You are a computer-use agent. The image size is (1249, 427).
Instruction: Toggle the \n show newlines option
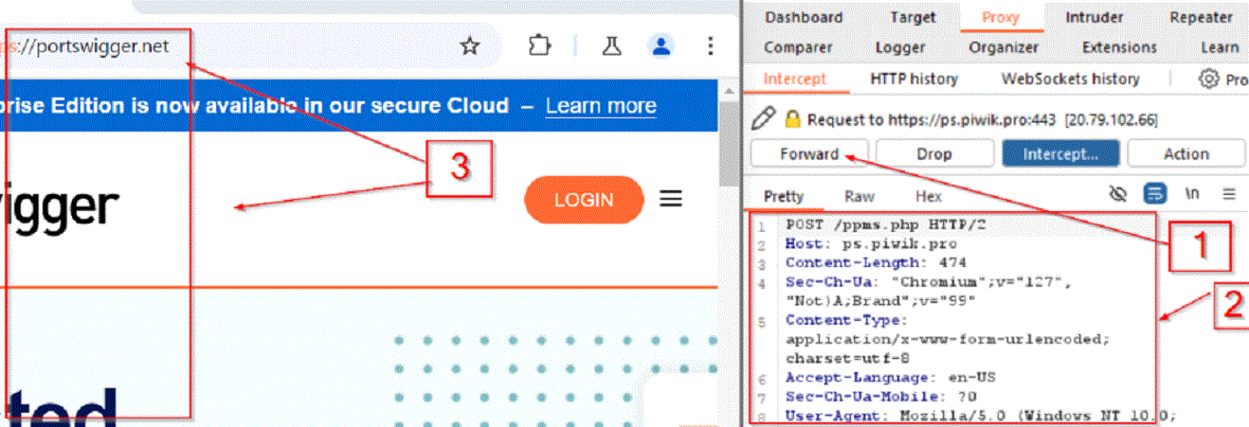coord(1192,194)
